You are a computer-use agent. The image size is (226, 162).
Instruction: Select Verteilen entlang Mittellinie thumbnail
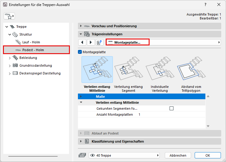[x=97, y=70]
